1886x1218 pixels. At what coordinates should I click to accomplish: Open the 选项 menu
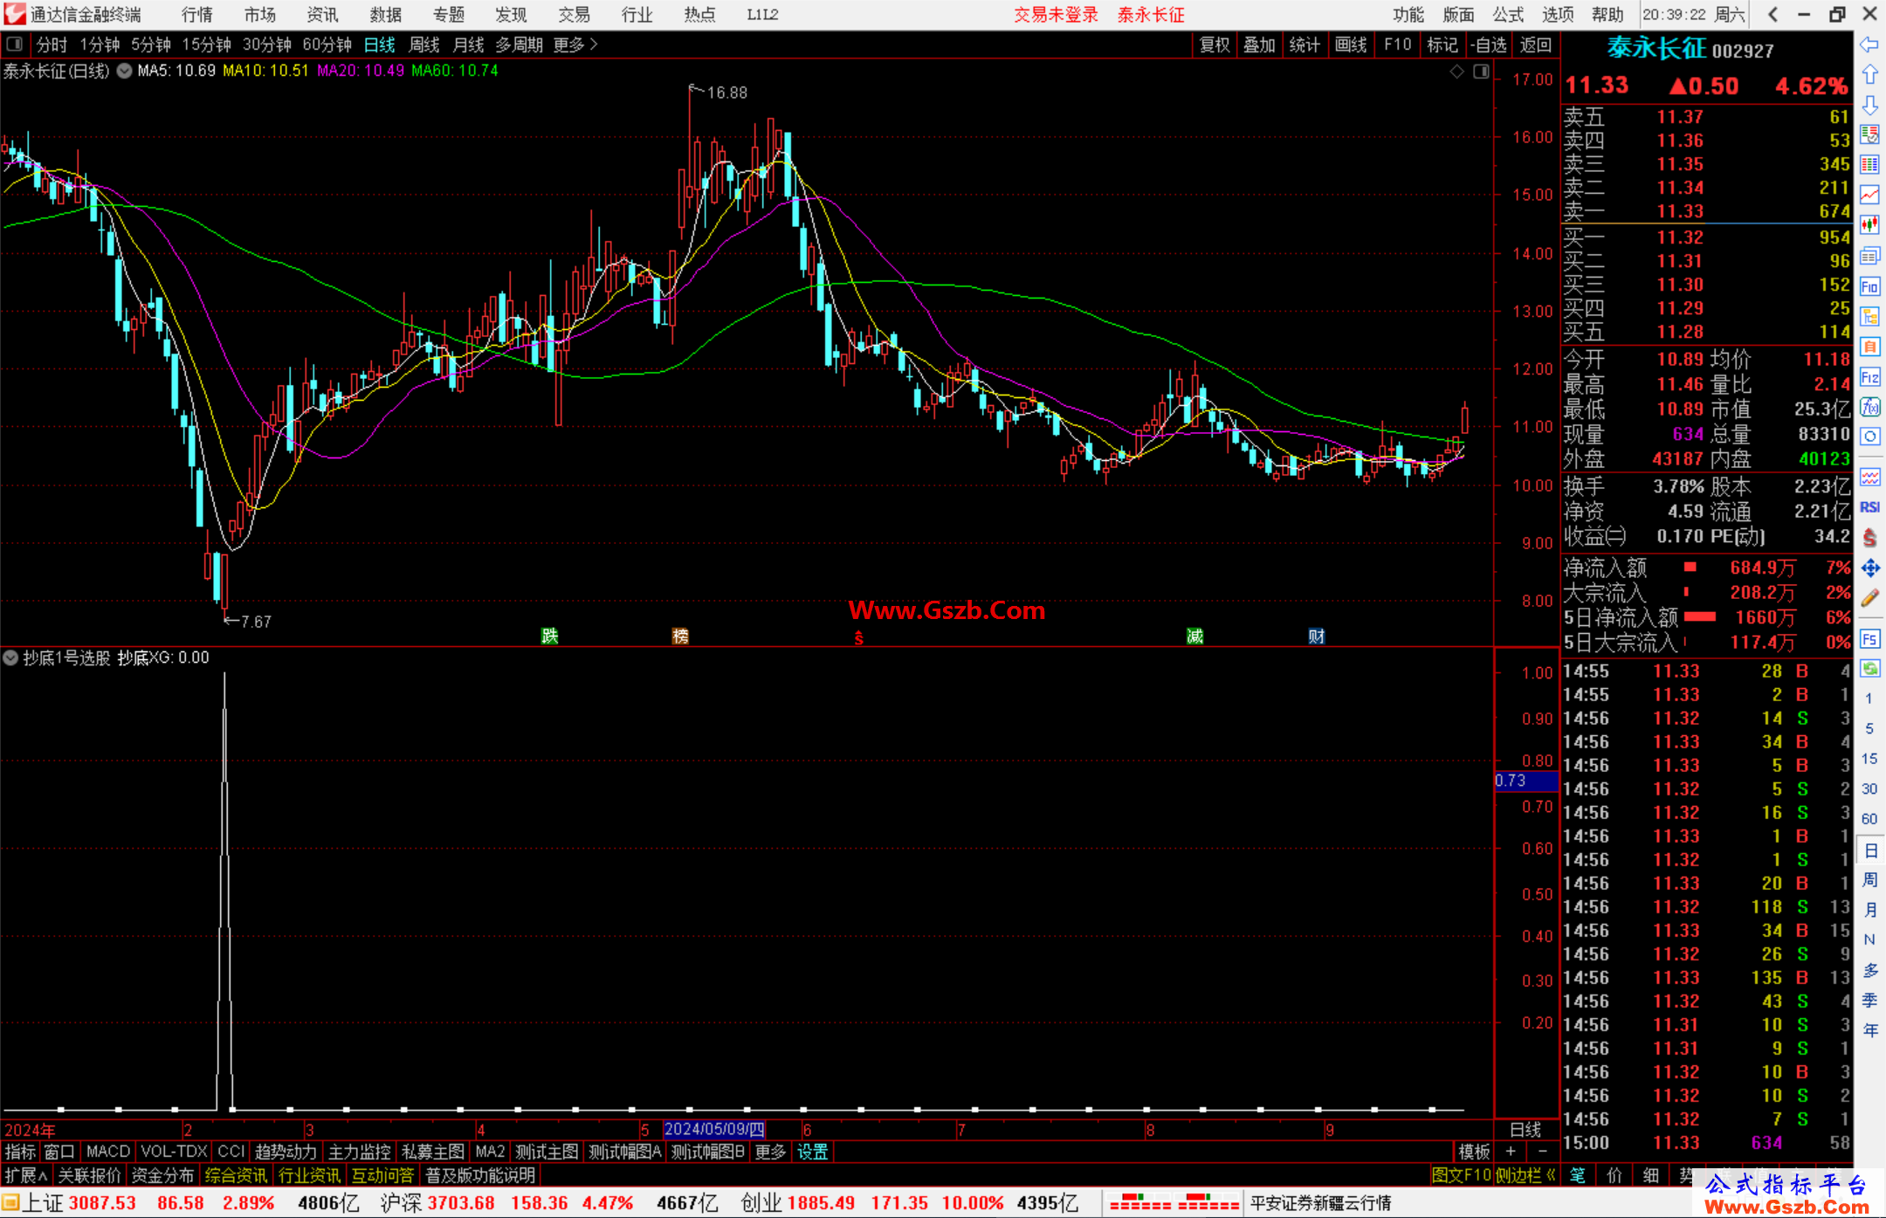[1558, 15]
